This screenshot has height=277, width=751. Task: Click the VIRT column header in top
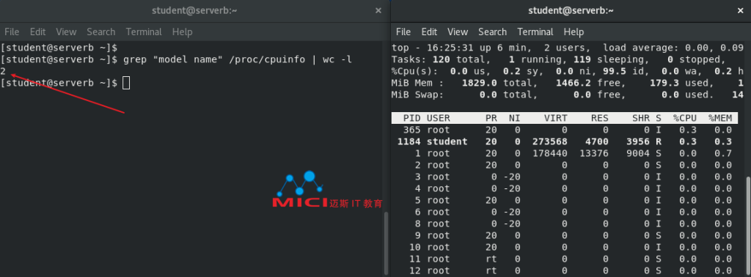pos(556,118)
